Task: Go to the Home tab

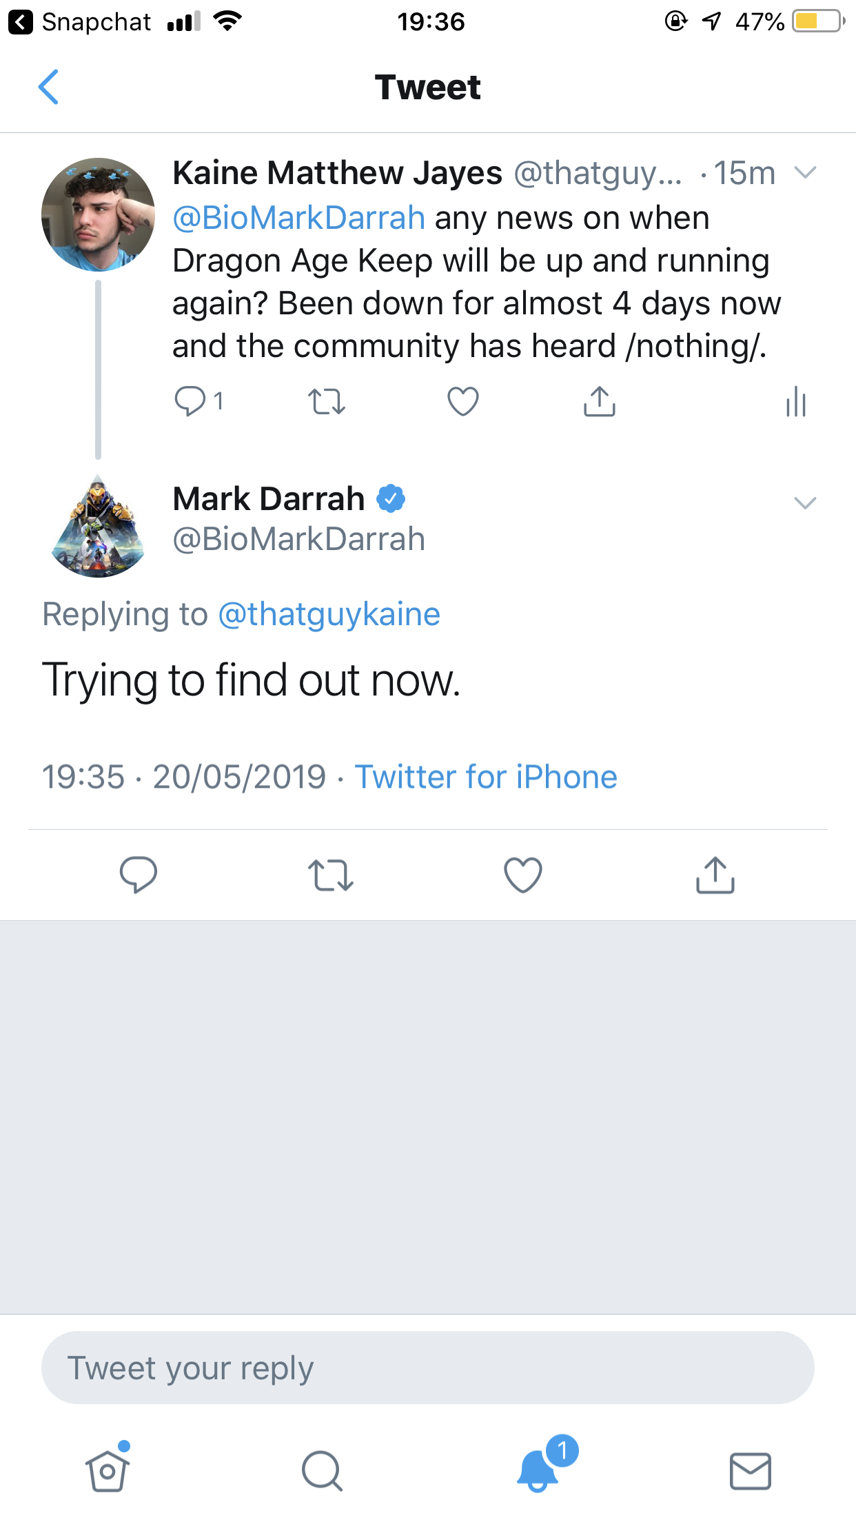Action: (108, 1471)
